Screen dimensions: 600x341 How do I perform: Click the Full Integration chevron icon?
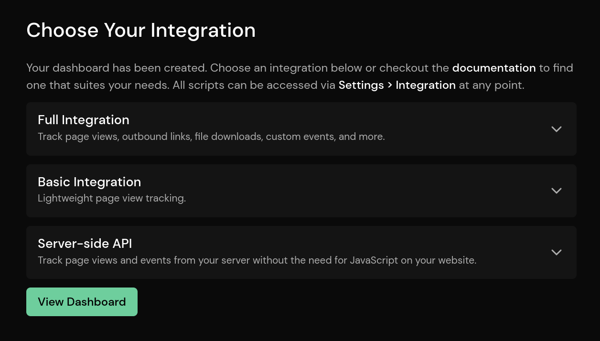coord(556,129)
